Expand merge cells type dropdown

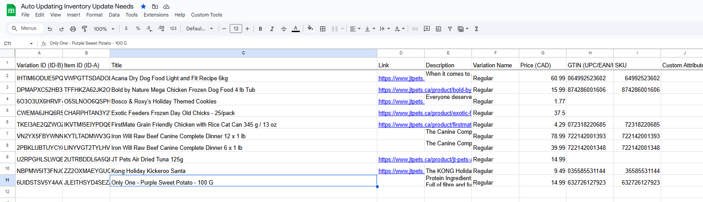click(343, 29)
